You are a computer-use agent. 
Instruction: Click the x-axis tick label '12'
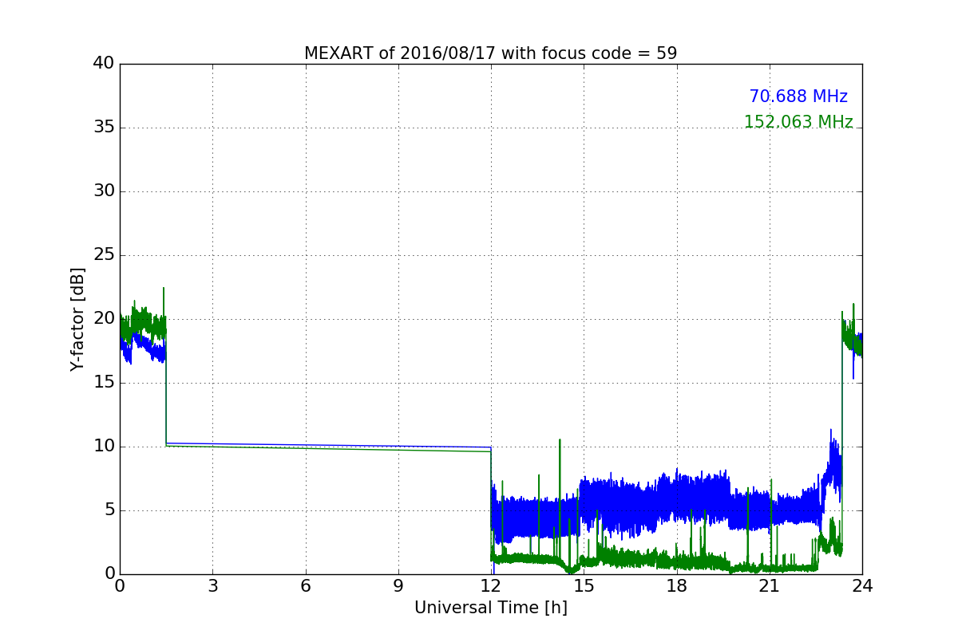tap(491, 585)
